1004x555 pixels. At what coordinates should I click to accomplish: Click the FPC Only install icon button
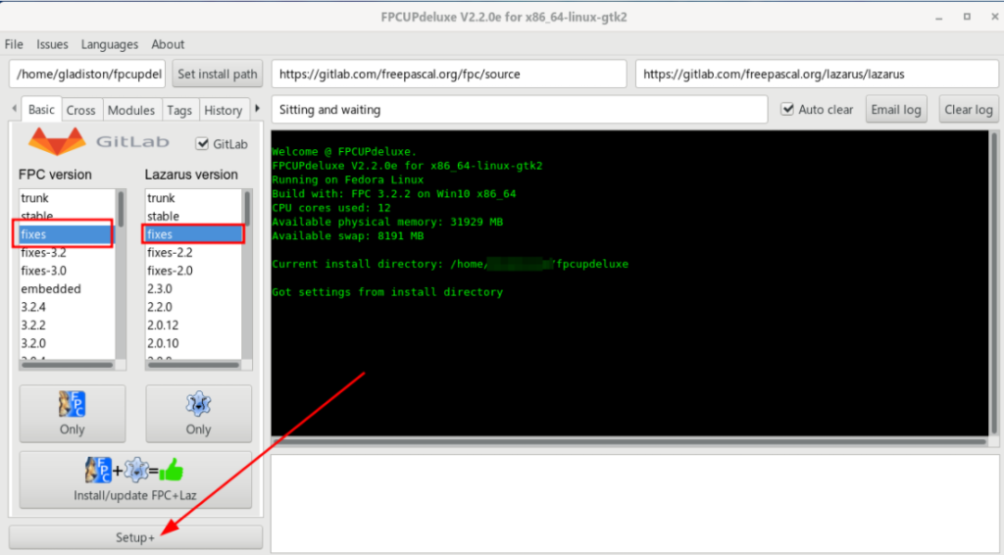coord(72,413)
